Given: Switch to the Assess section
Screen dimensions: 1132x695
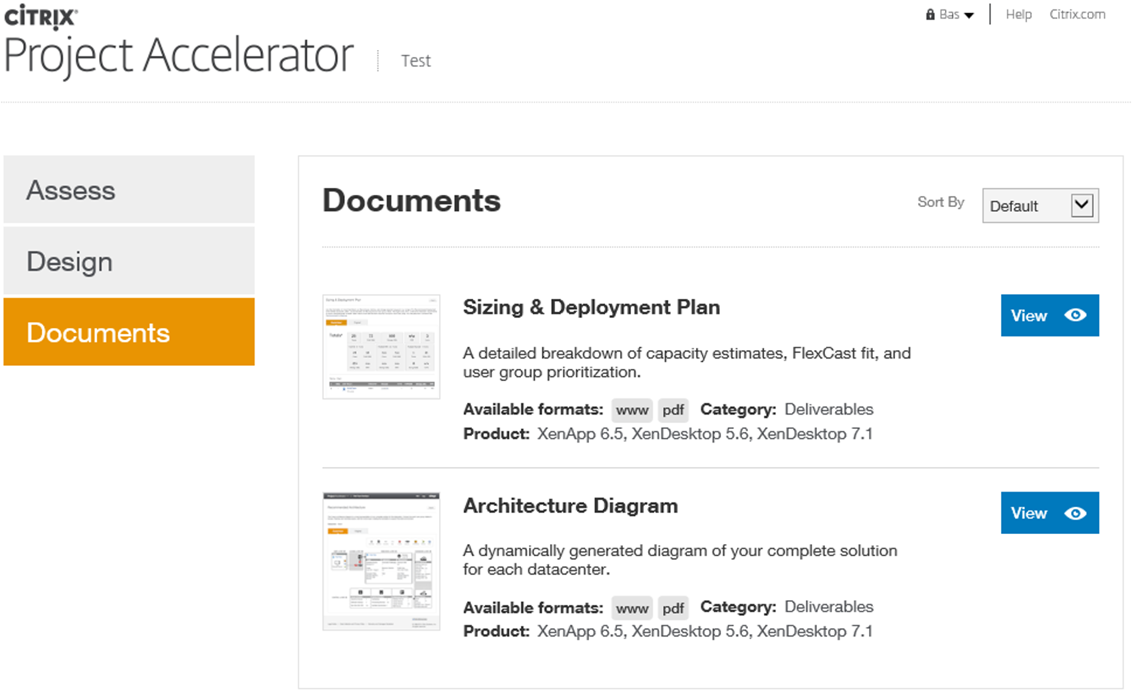Looking at the screenshot, I should coord(129,189).
